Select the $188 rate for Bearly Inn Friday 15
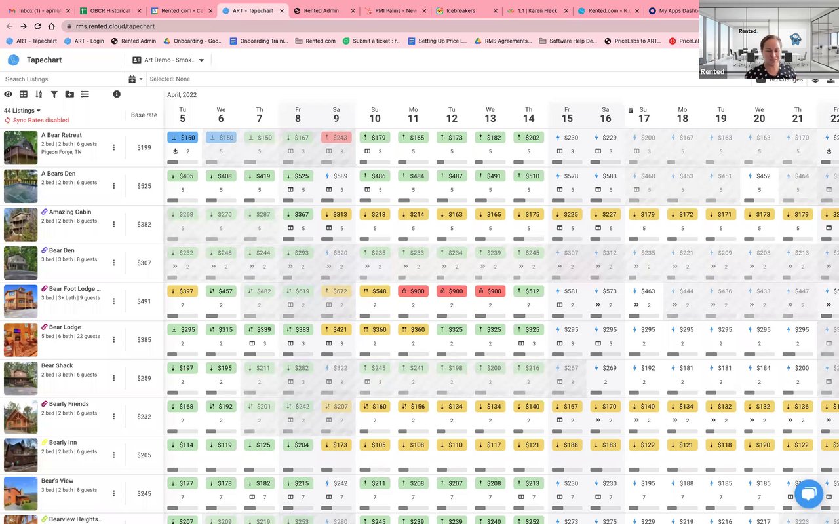Viewport: 839px width, 524px height. (567, 445)
